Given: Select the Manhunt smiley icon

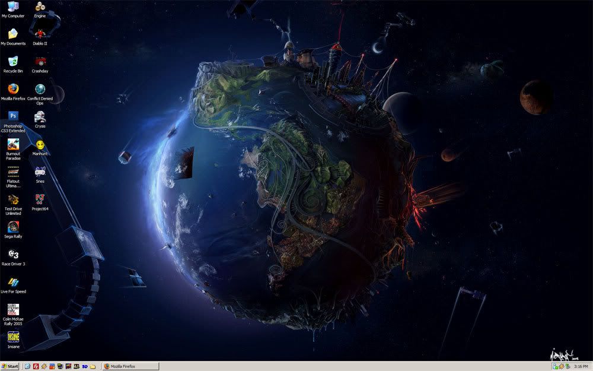Looking at the screenshot, I should tap(40, 144).
